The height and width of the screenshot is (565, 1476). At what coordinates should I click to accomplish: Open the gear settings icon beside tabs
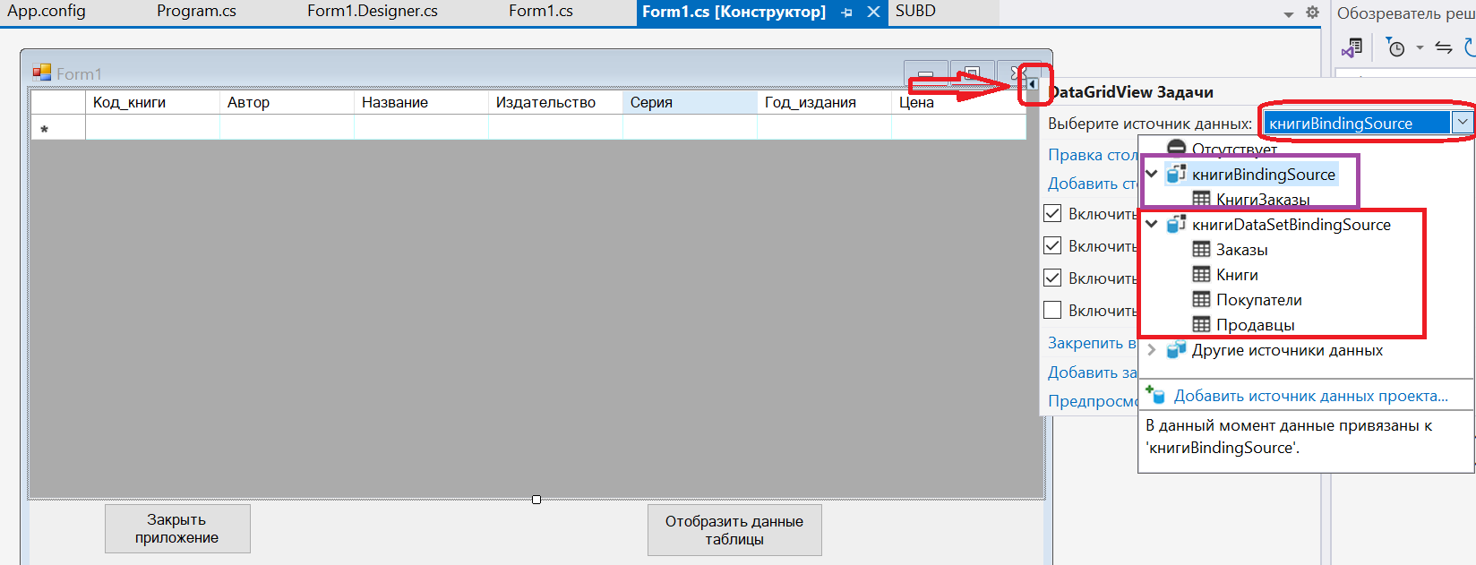(x=1312, y=13)
